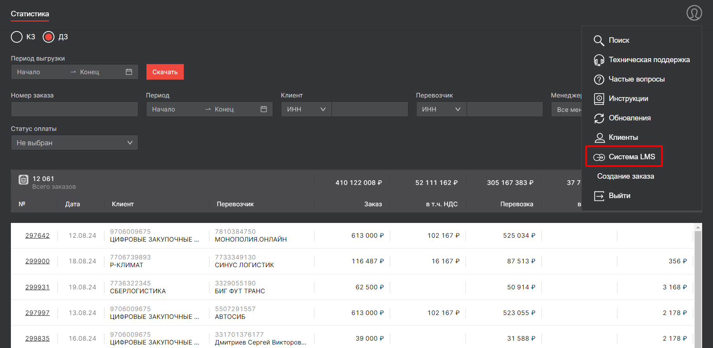Click the Перевозчик column header in table

(235, 204)
